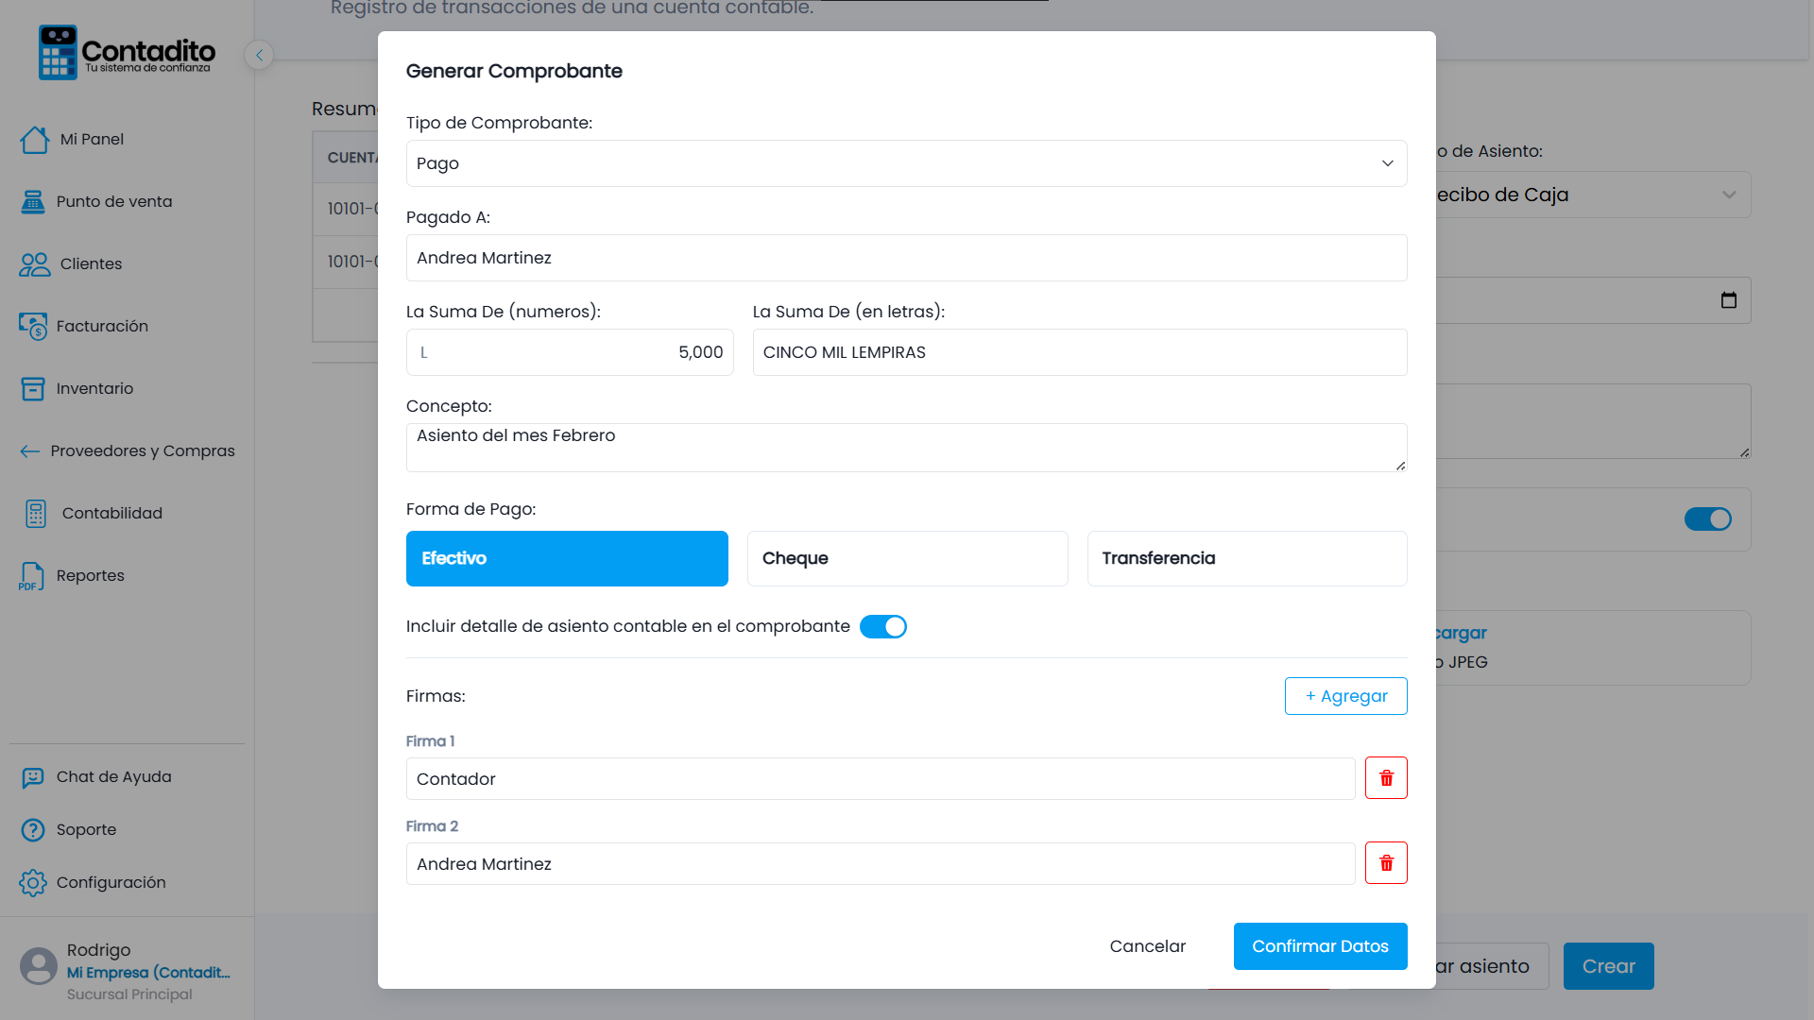Open Chat de Ayuda icon
The width and height of the screenshot is (1814, 1020).
[33, 777]
